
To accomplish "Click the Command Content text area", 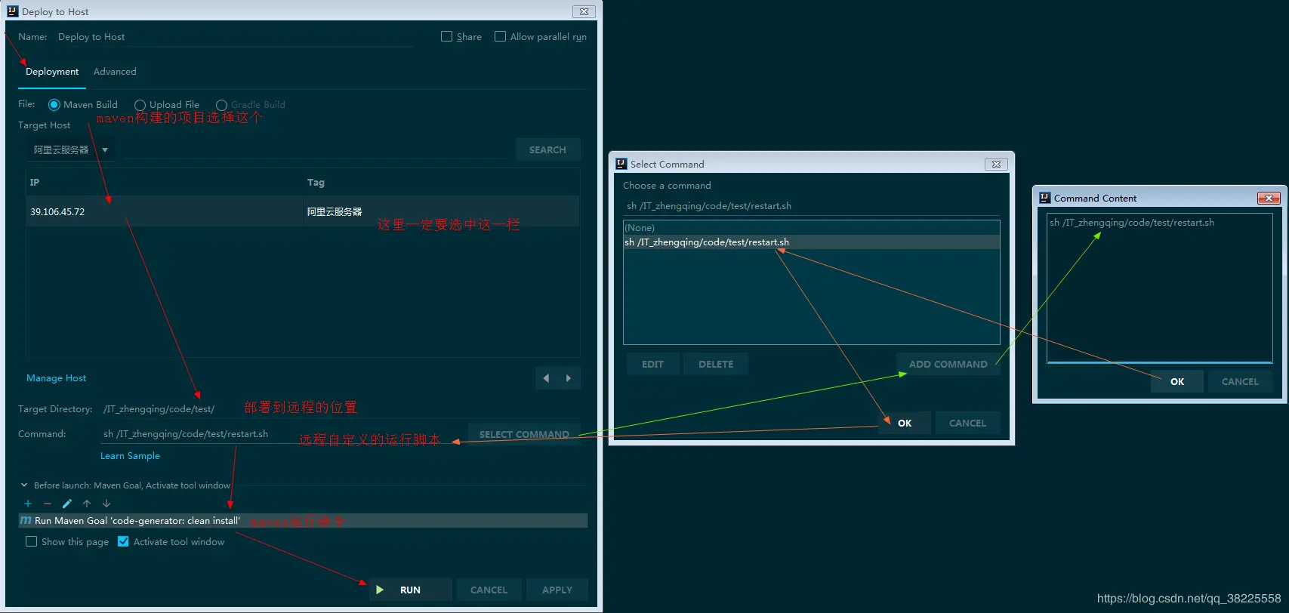I will coord(1159,288).
